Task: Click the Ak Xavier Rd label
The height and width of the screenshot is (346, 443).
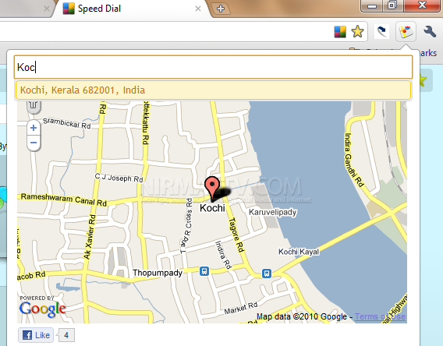Action: (90, 237)
